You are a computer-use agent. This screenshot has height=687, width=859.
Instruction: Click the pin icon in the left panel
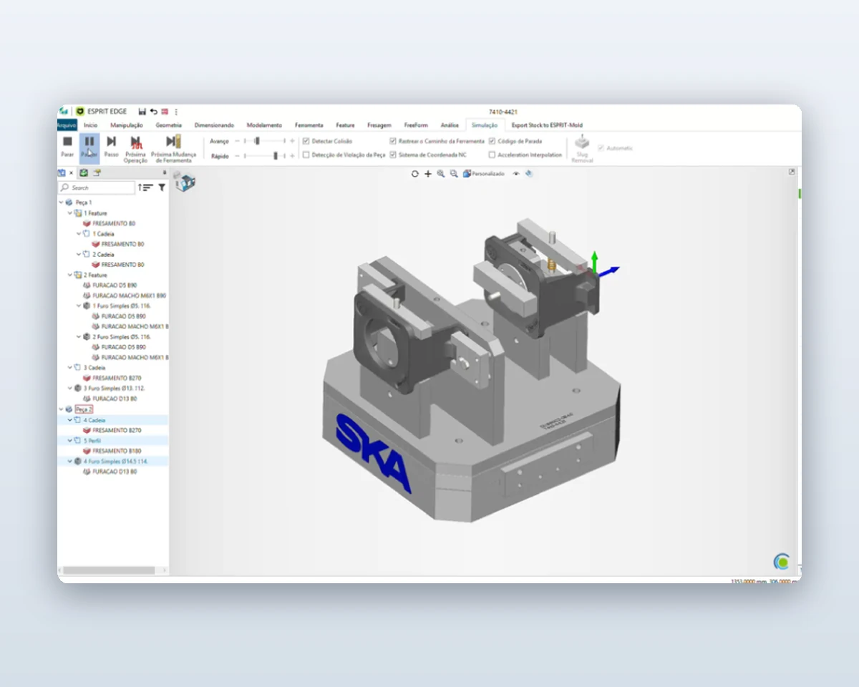click(164, 172)
